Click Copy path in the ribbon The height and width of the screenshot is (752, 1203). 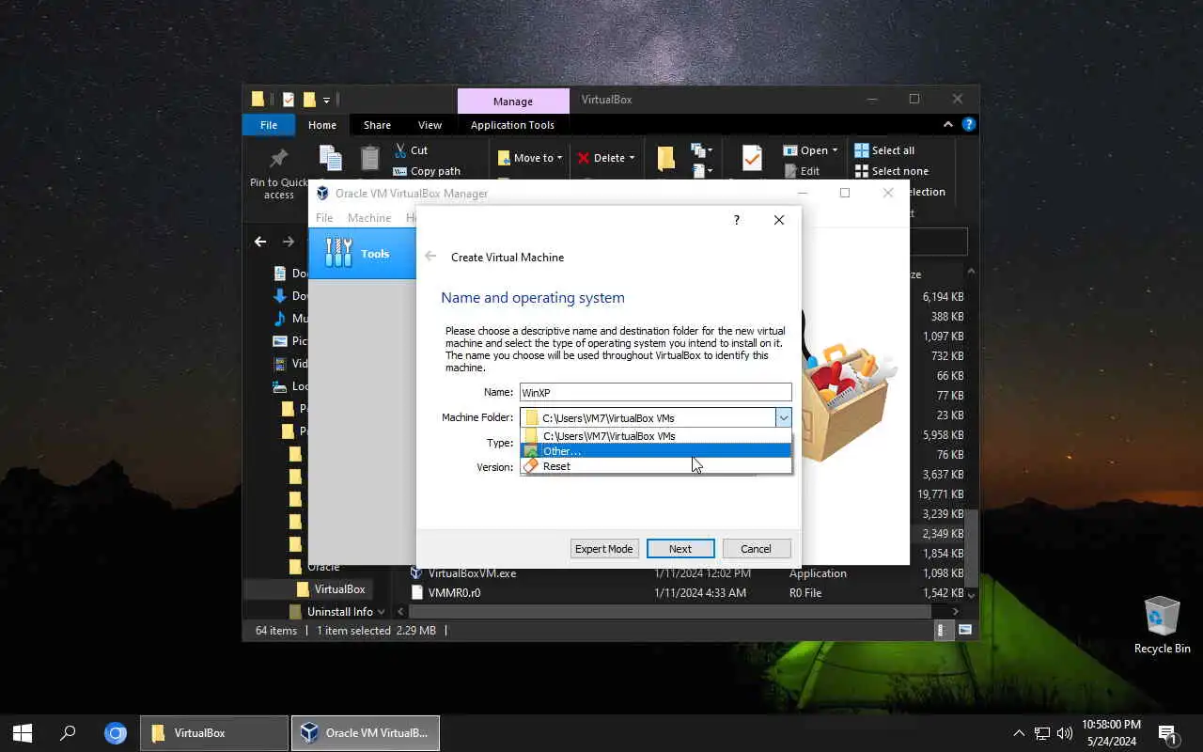click(x=426, y=171)
